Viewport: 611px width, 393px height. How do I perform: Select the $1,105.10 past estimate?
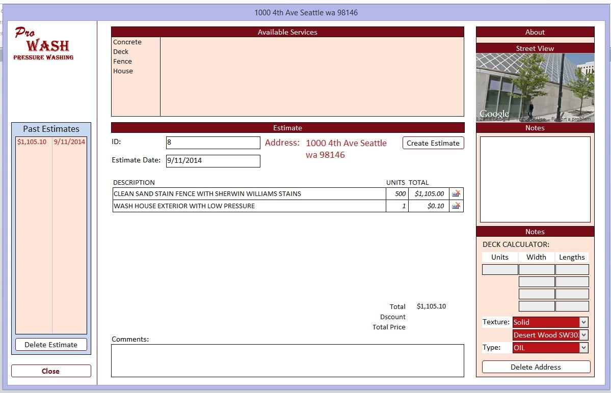point(33,141)
